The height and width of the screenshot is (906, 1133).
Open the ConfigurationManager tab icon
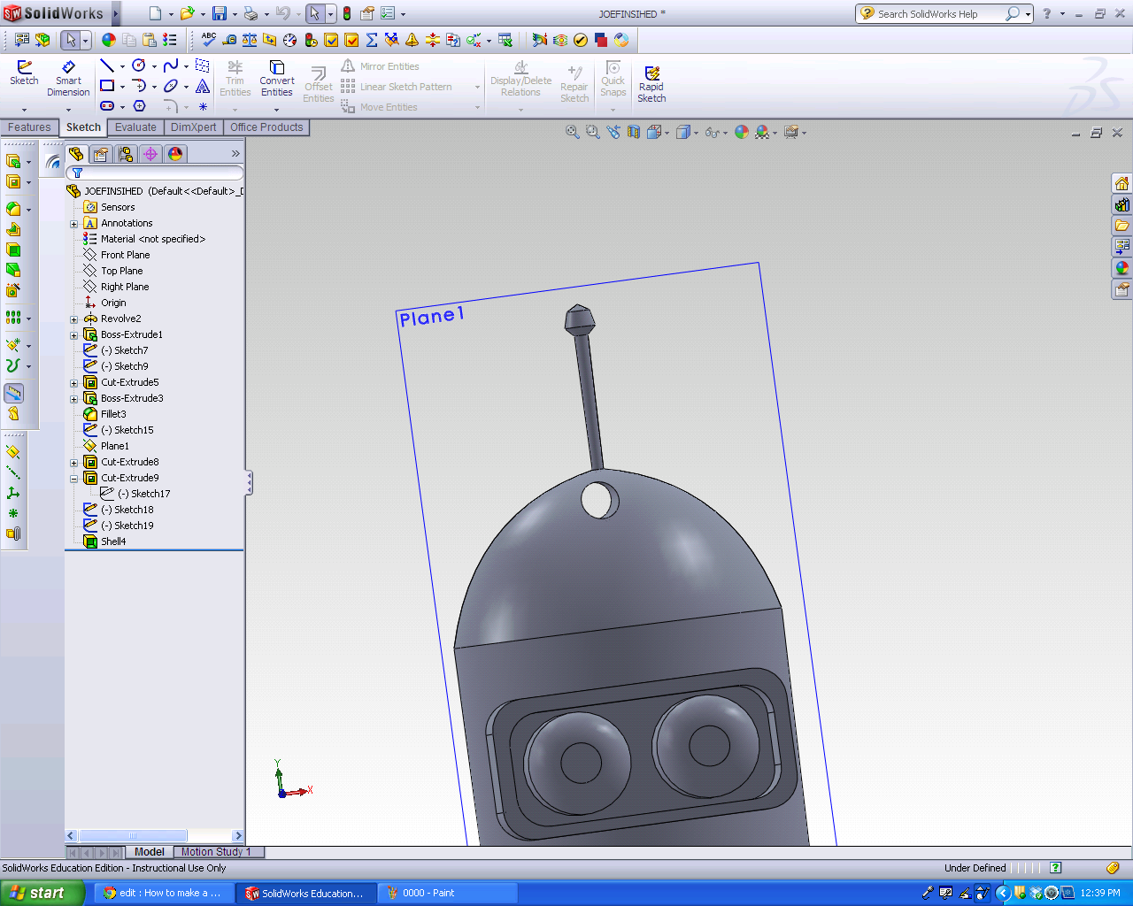coord(126,154)
